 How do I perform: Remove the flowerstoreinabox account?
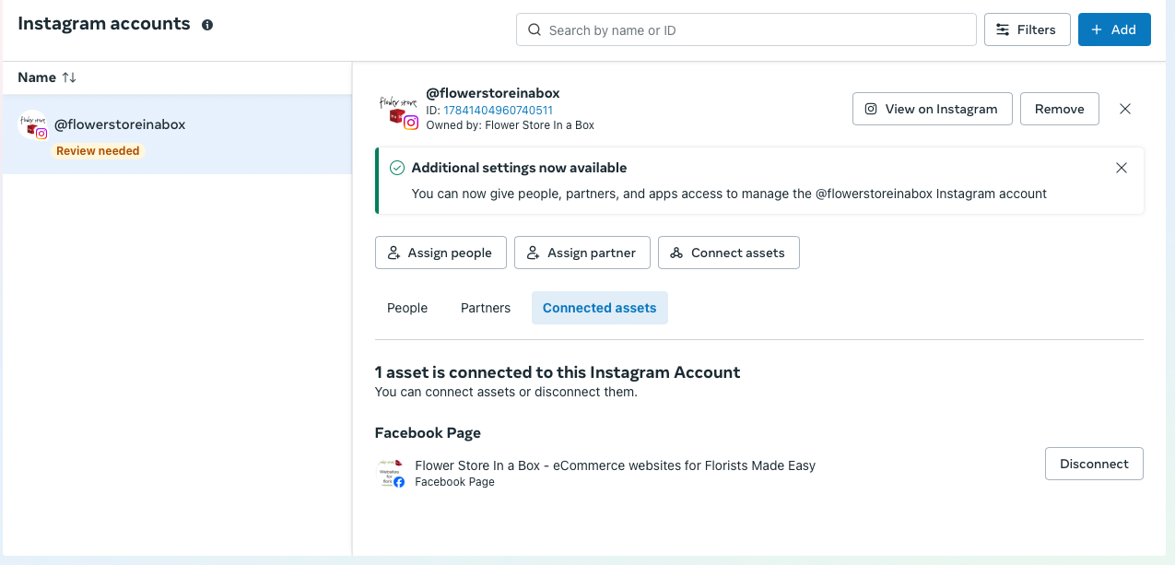pyautogui.click(x=1060, y=109)
